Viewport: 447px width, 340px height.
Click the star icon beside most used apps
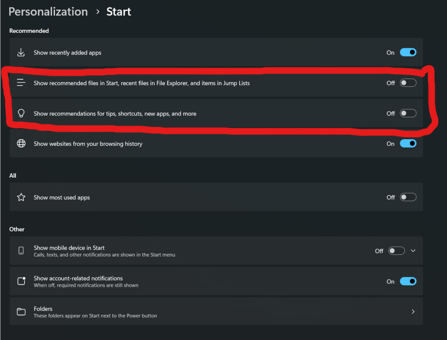(21, 197)
